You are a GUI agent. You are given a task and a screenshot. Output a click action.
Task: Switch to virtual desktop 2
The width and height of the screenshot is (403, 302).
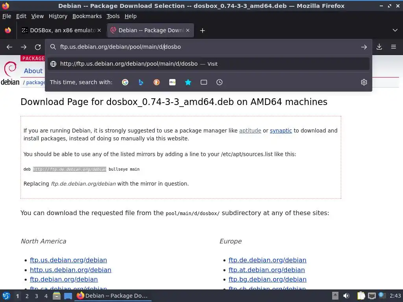(27, 296)
